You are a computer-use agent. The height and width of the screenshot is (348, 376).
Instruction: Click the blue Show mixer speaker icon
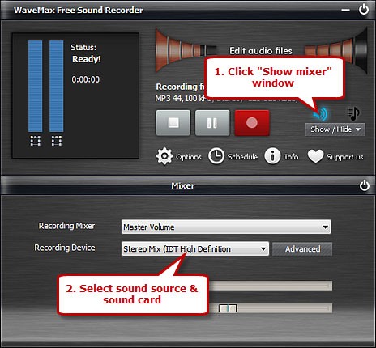click(321, 113)
